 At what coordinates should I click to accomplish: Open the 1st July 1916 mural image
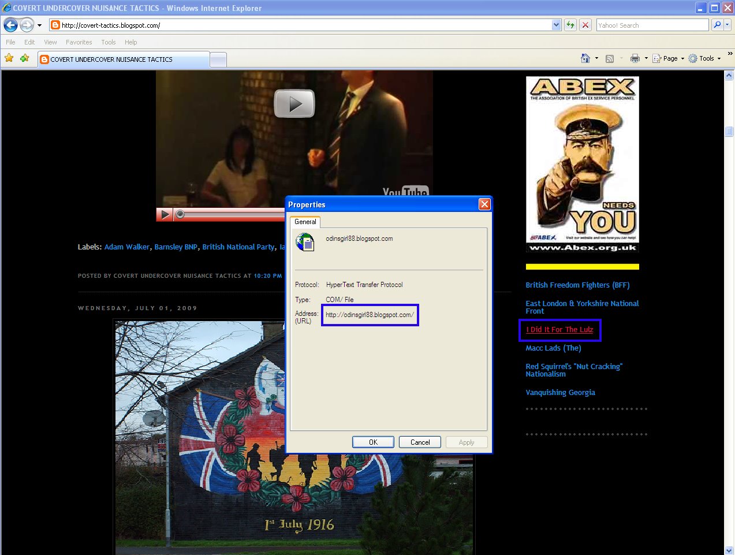294,437
